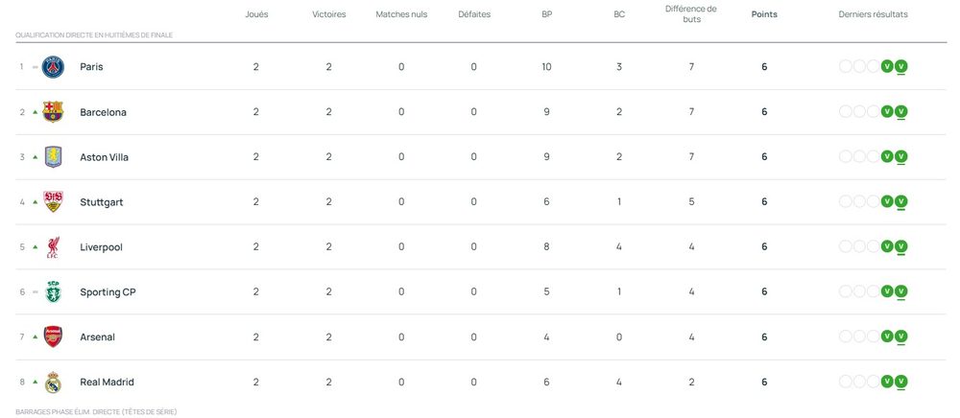Click Aston Villa's points total 6

(764, 157)
